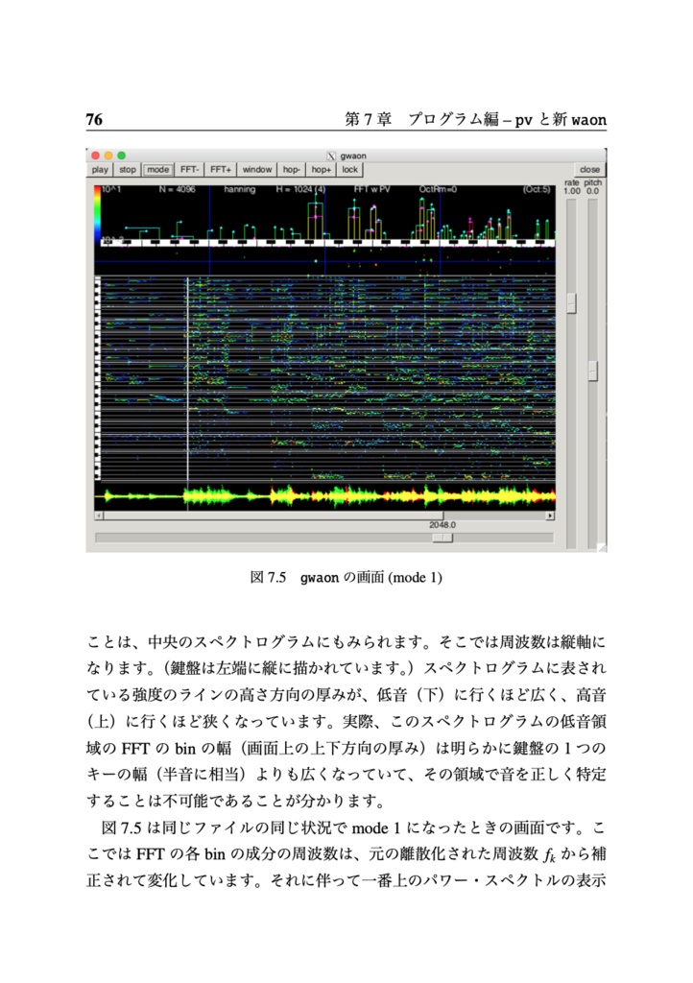
Task: Click the gwaon close button at right
Action: [x=589, y=169]
